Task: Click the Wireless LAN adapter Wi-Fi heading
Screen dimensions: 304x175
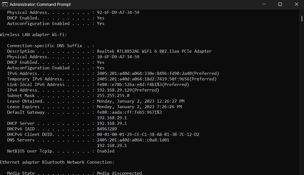Action: pos(33,35)
